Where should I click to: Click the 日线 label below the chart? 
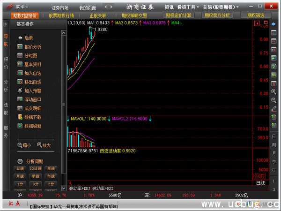pyautogui.click(x=260, y=183)
